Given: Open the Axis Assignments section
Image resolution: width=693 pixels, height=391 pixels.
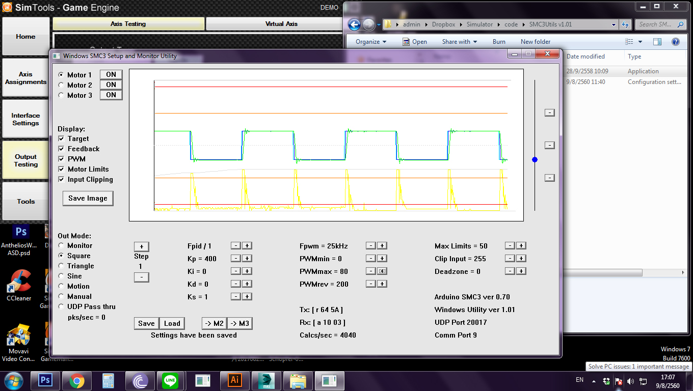Looking at the screenshot, I should tap(25, 78).
